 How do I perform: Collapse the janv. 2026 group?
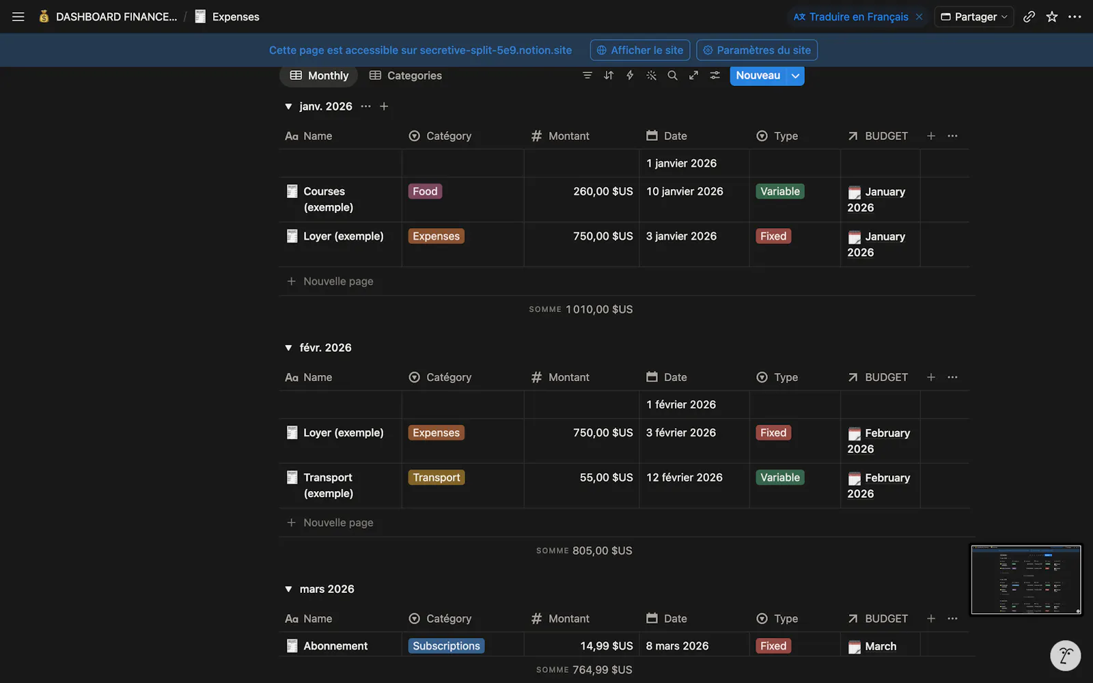pyautogui.click(x=288, y=107)
